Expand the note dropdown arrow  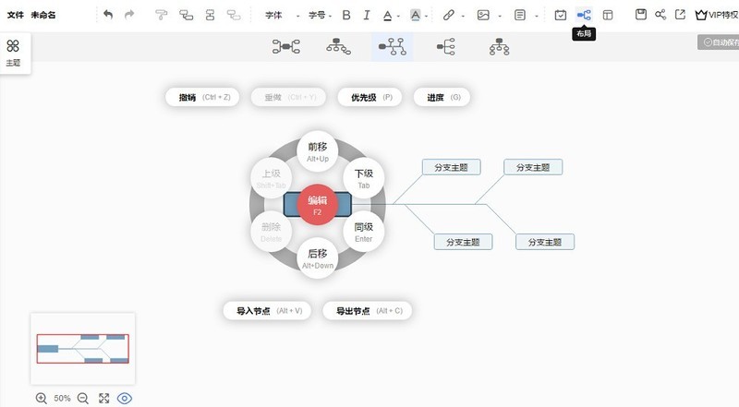coord(537,16)
